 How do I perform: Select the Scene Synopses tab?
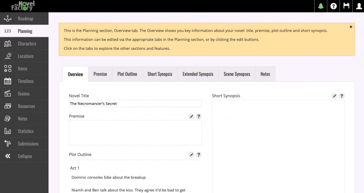(x=237, y=74)
